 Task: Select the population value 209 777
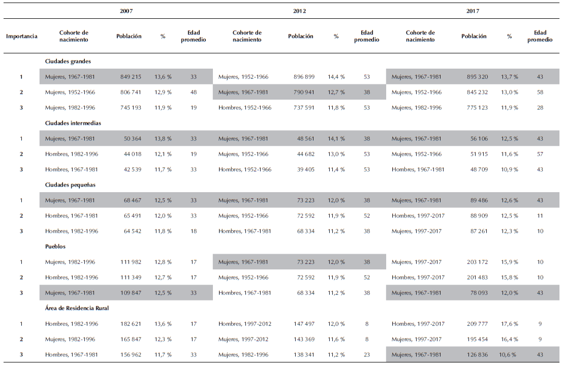477,324
